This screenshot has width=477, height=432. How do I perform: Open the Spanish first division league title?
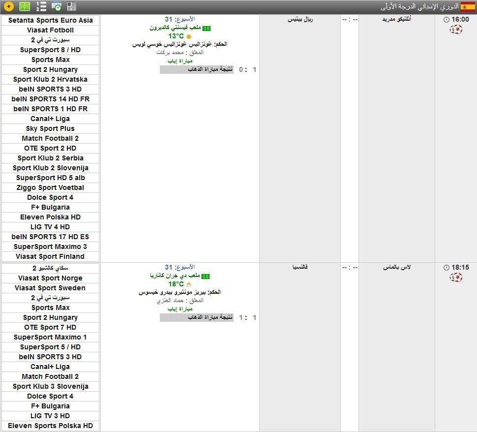pos(419,6)
